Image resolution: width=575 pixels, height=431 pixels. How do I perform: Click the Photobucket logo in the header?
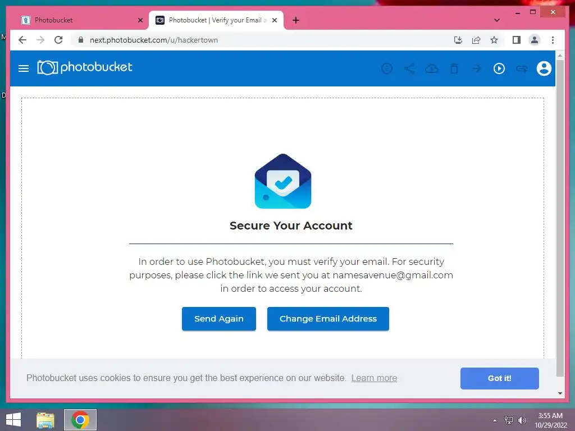coord(85,67)
